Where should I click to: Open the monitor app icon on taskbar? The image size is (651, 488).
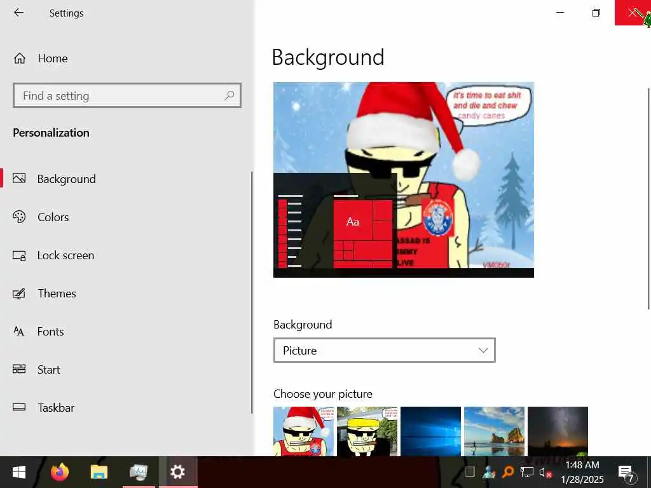point(138,472)
